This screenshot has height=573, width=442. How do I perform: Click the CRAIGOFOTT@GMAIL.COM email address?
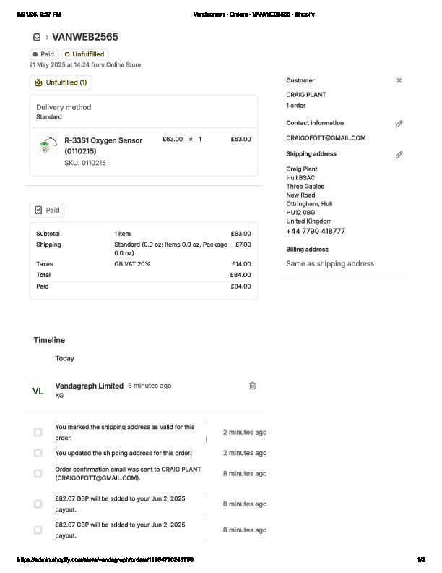326,138
